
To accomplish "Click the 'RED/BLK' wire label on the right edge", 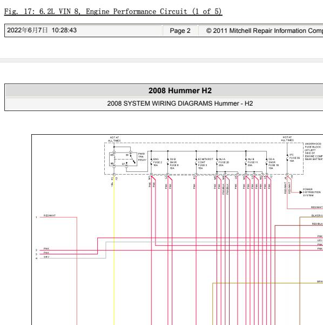I will (317, 224).
